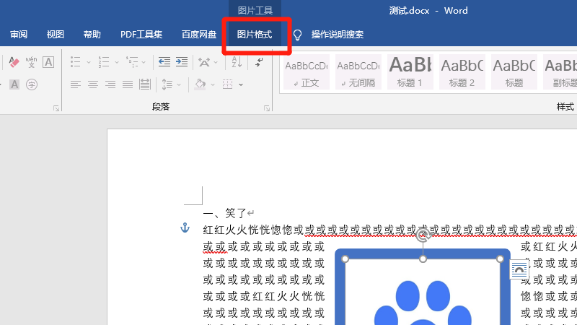
Task: Open the borders dropdown arrow
Action: pos(241,84)
